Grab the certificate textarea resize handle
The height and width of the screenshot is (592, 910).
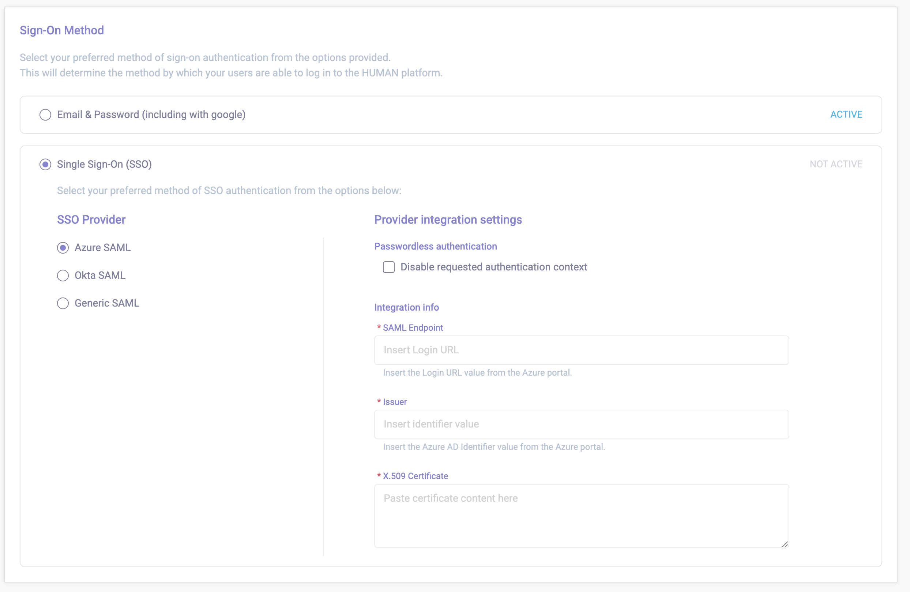[x=785, y=544]
